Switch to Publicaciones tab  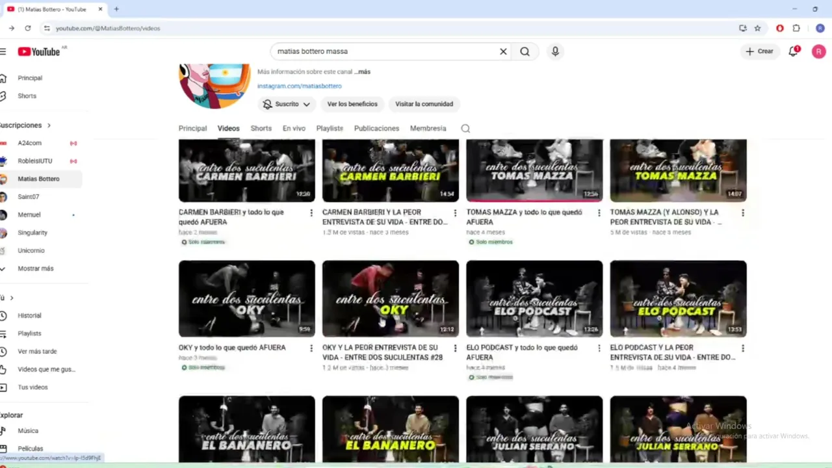point(376,129)
